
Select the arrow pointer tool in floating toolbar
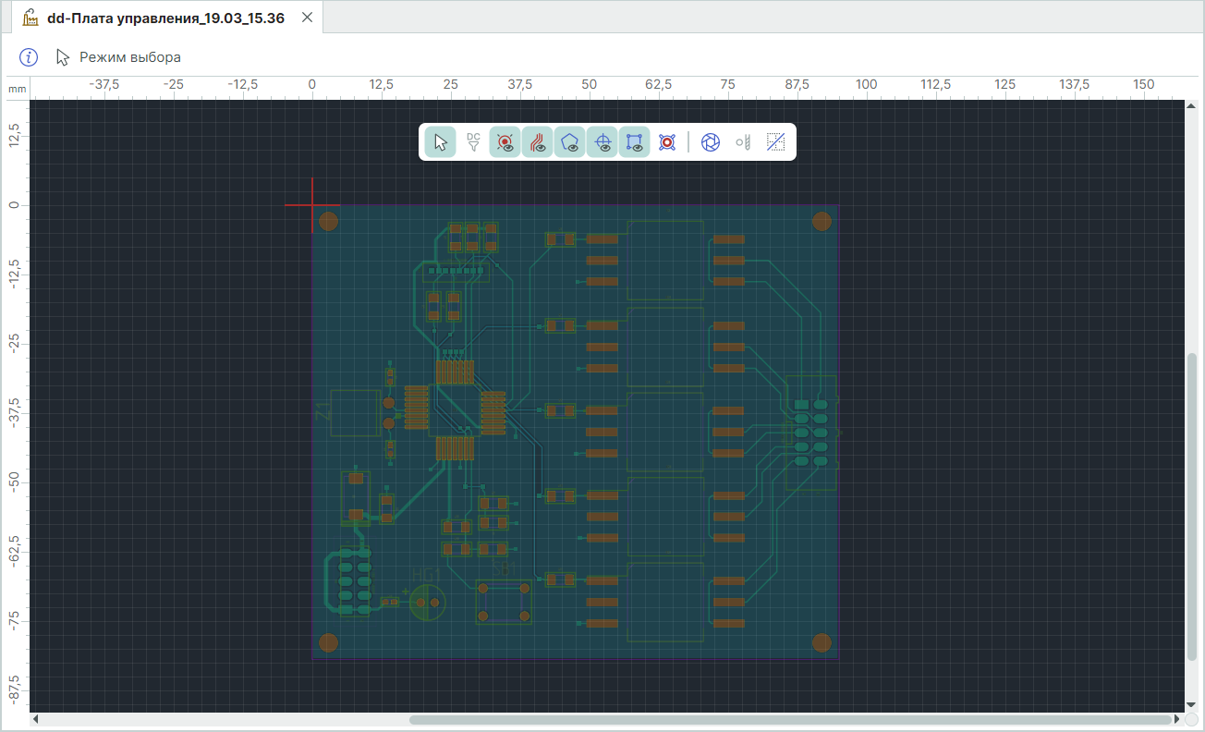click(x=441, y=142)
